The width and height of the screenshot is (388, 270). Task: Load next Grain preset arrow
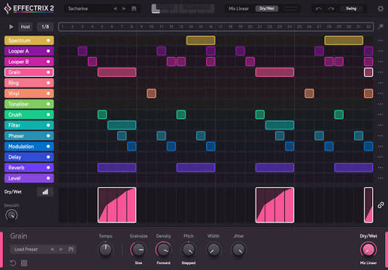[x=61, y=249]
